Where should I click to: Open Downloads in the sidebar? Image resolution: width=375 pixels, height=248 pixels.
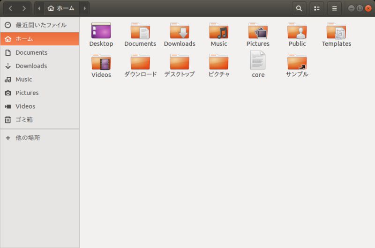40,66
